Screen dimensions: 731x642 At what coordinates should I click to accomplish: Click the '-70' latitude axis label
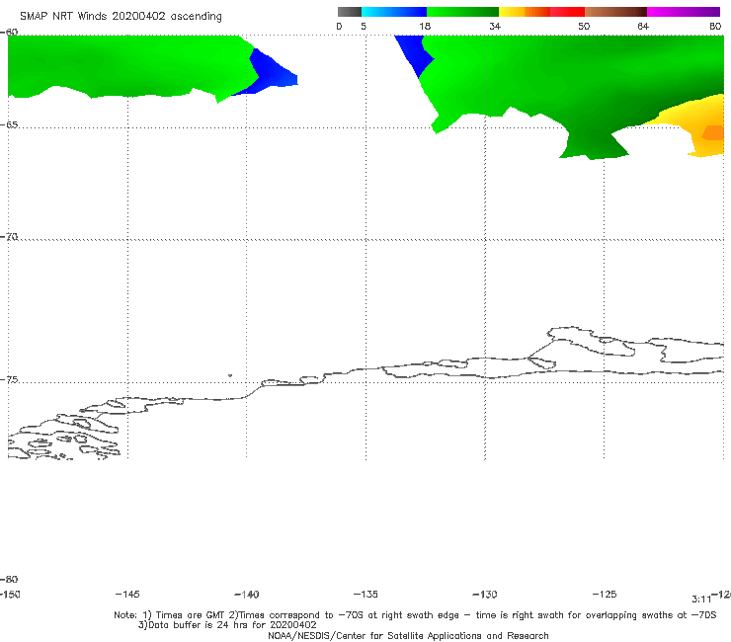pyautogui.click(x=9, y=237)
